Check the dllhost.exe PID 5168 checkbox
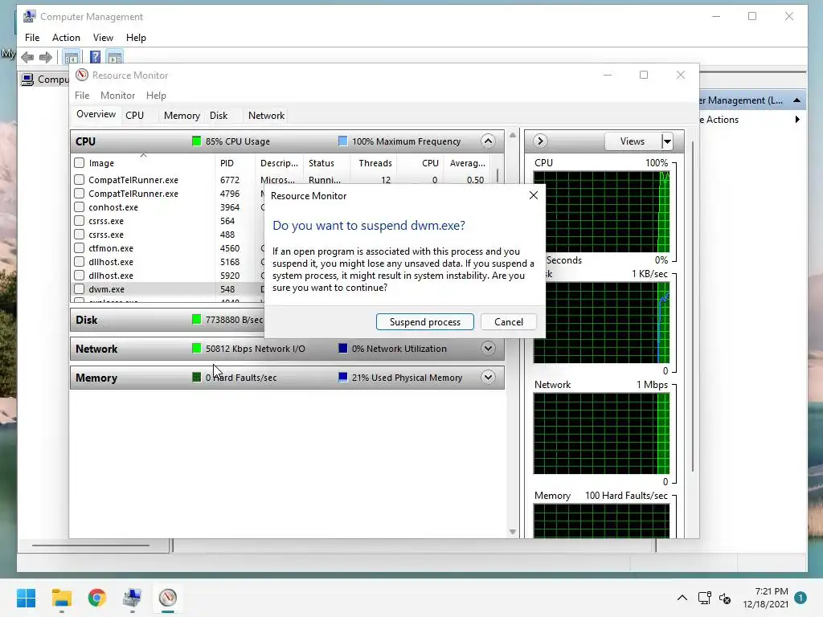The height and width of the screenshot is (617, 823). point(80,262)
